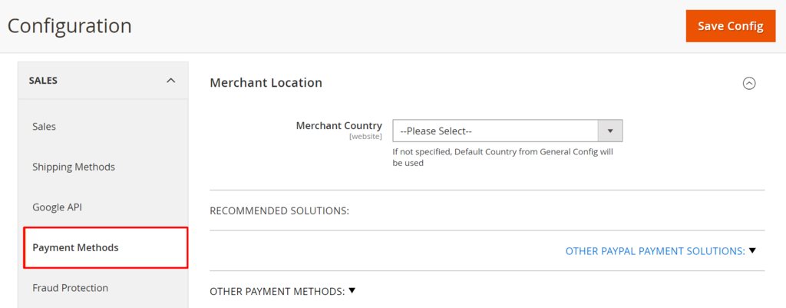Open the Google API settings page
786x308 pixels.
pyautogui.click(x=57, y=207)
